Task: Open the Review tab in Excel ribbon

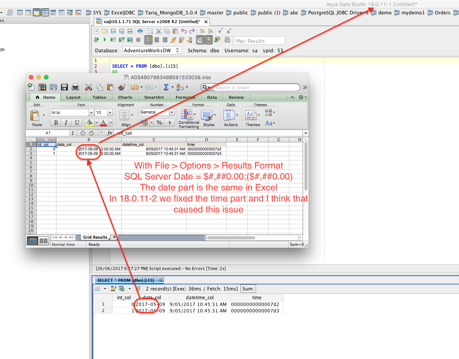Action: coord(236,97)
